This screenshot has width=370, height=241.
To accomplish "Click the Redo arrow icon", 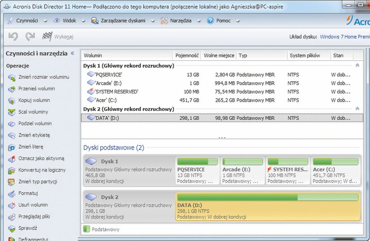I will [30, 37].
